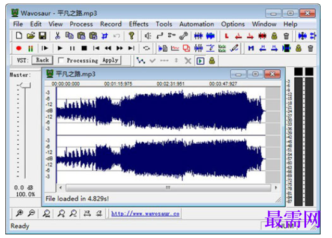Open a file with the folder icon

31,35
